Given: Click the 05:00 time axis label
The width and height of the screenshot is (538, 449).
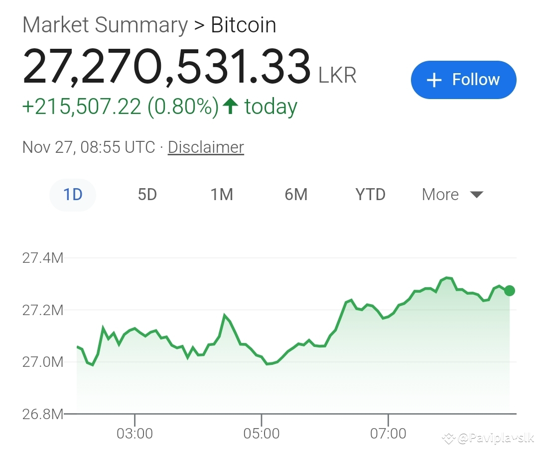Looking at the screenshot, I should (x=262, y=434).
